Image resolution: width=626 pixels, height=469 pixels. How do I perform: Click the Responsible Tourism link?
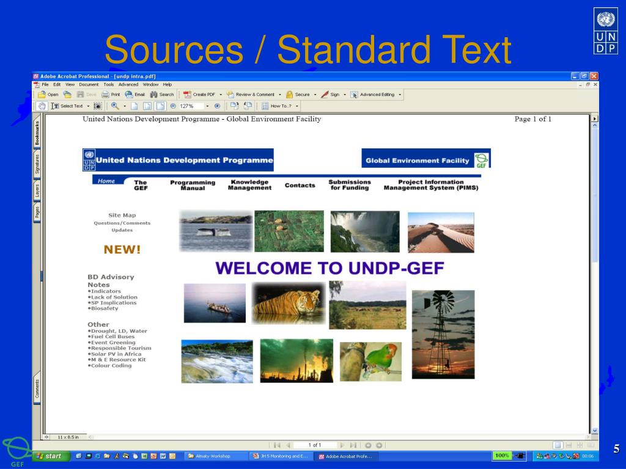[x=121, y=348]
